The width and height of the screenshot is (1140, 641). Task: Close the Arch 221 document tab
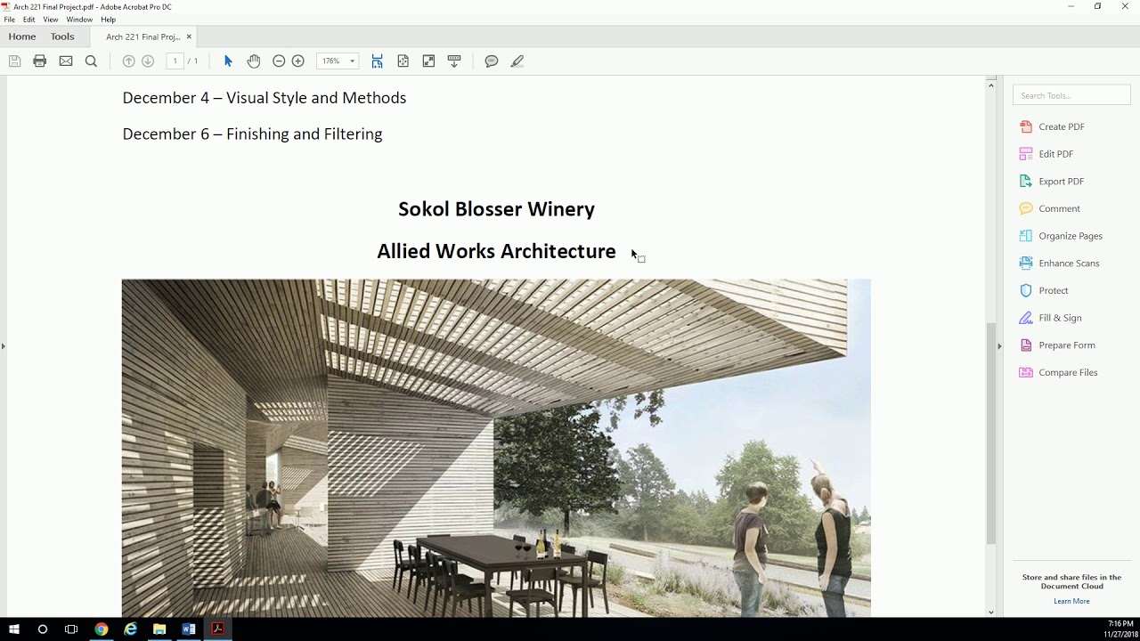coord(189,37)
